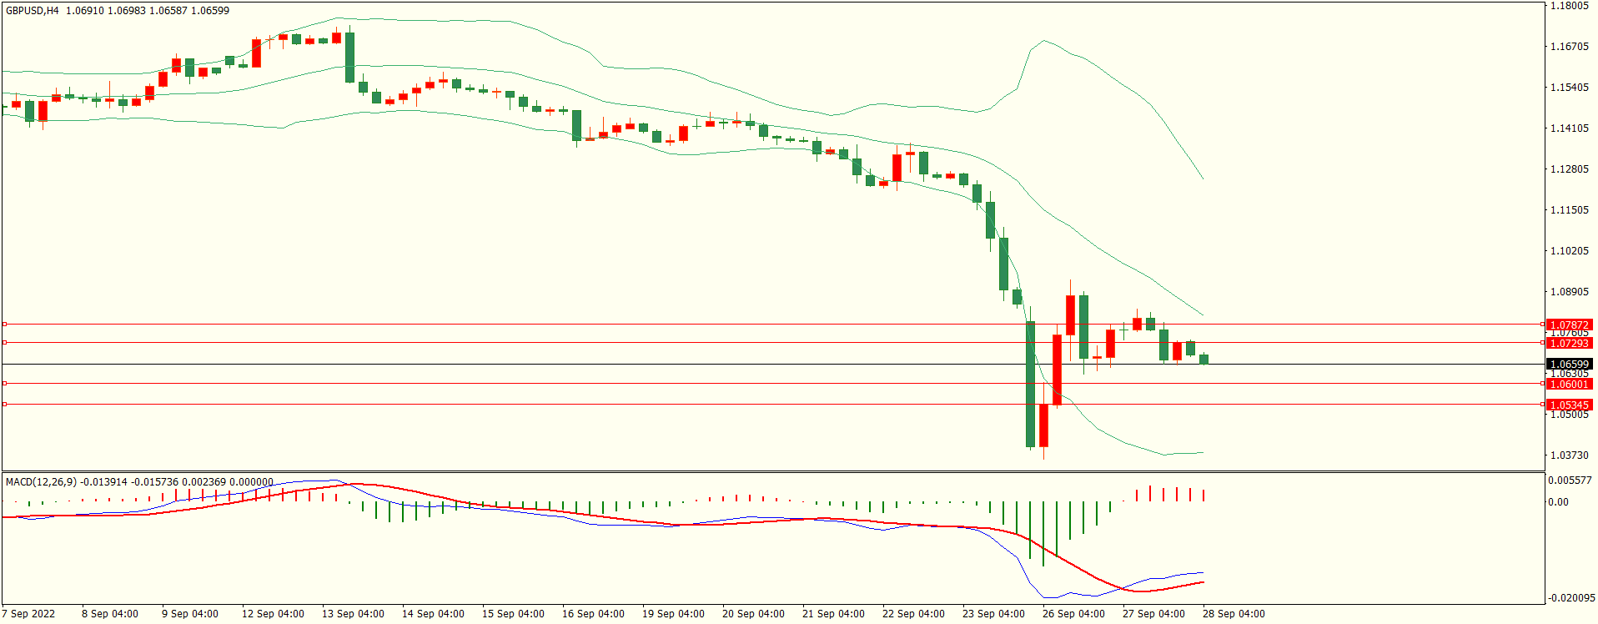Click the 13 Sep 04:00 time axis label

[353, 613]
